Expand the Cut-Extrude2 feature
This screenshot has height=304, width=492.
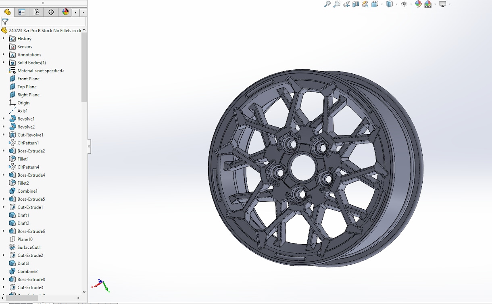coord(4,255)
